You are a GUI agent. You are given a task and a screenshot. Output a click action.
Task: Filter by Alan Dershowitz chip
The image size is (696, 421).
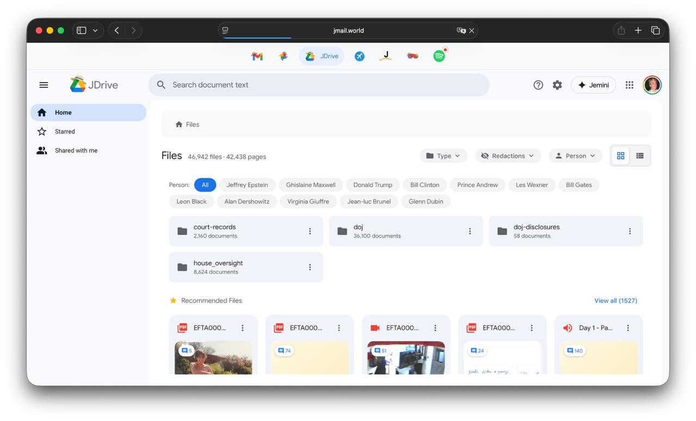[x=247, y=201]
